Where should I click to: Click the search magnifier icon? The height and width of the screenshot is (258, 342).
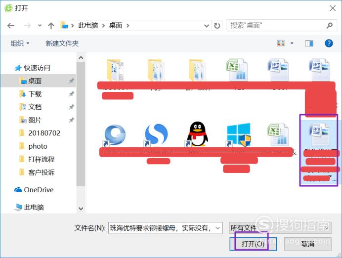(330, 26)
